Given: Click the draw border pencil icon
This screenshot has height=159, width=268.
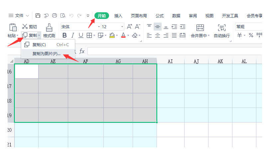Looking at the screenshot, I should (x=101, y=35).
